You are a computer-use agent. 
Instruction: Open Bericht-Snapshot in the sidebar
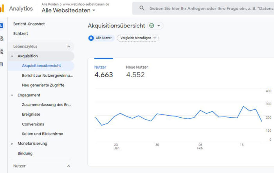tap(29, 24)
